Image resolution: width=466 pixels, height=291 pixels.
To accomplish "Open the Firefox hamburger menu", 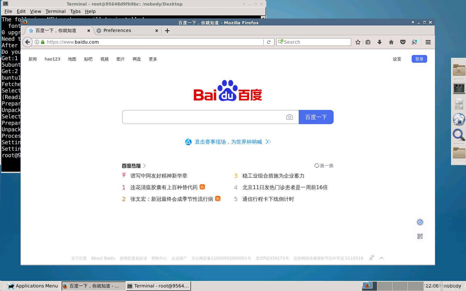I will tap(428, 42).
